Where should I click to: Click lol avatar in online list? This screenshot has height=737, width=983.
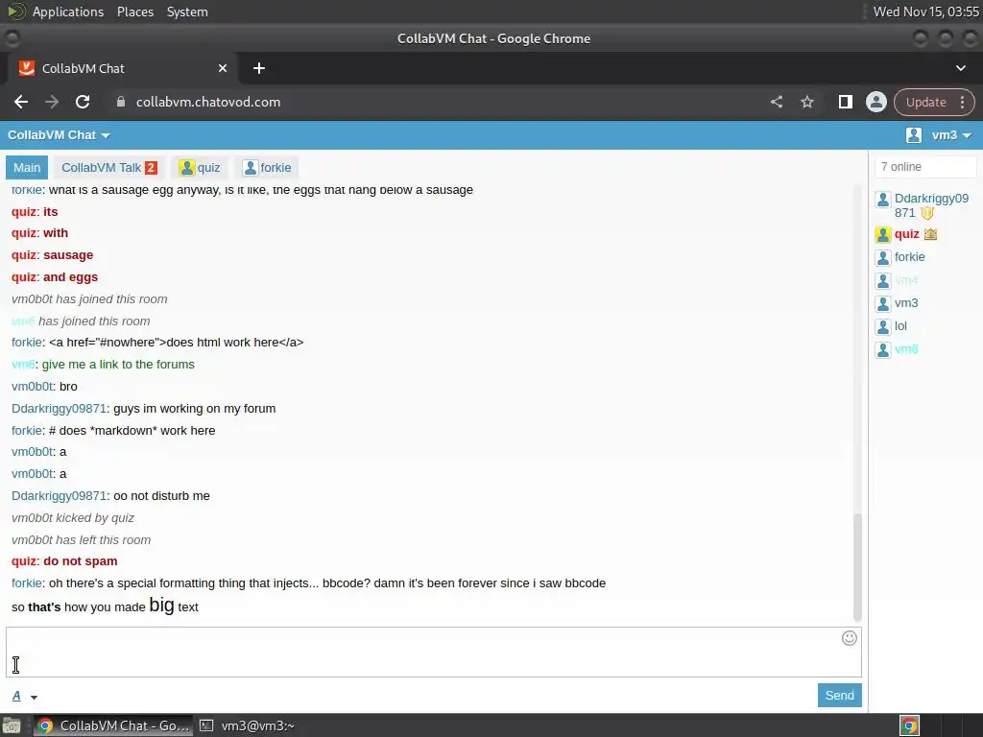pos(883,326)
